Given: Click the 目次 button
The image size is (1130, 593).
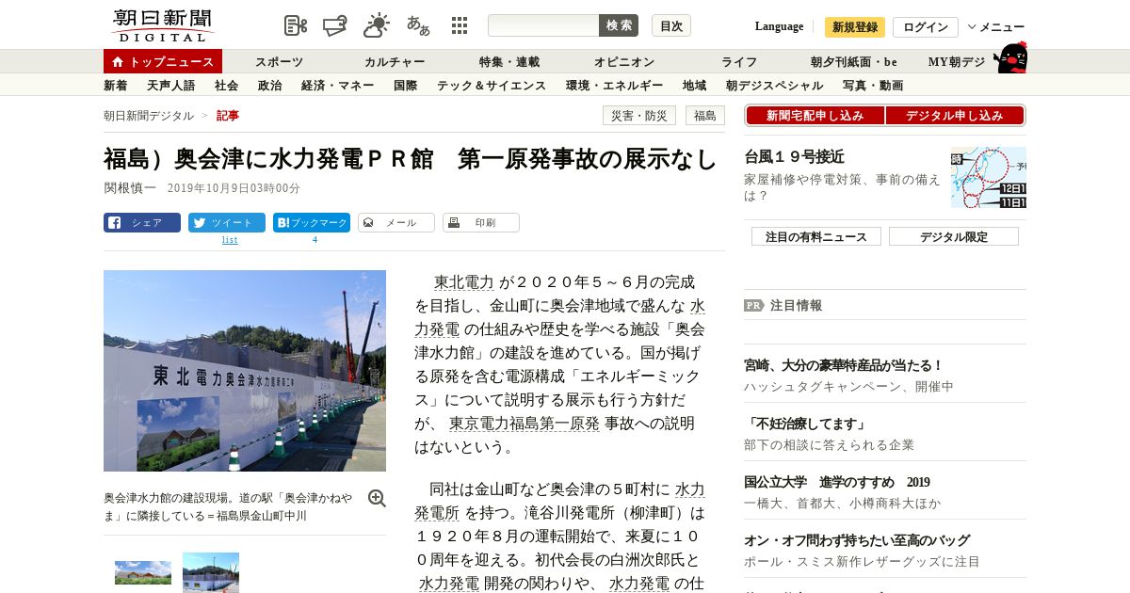Looking at the screenshot, I should pos(671,25).
